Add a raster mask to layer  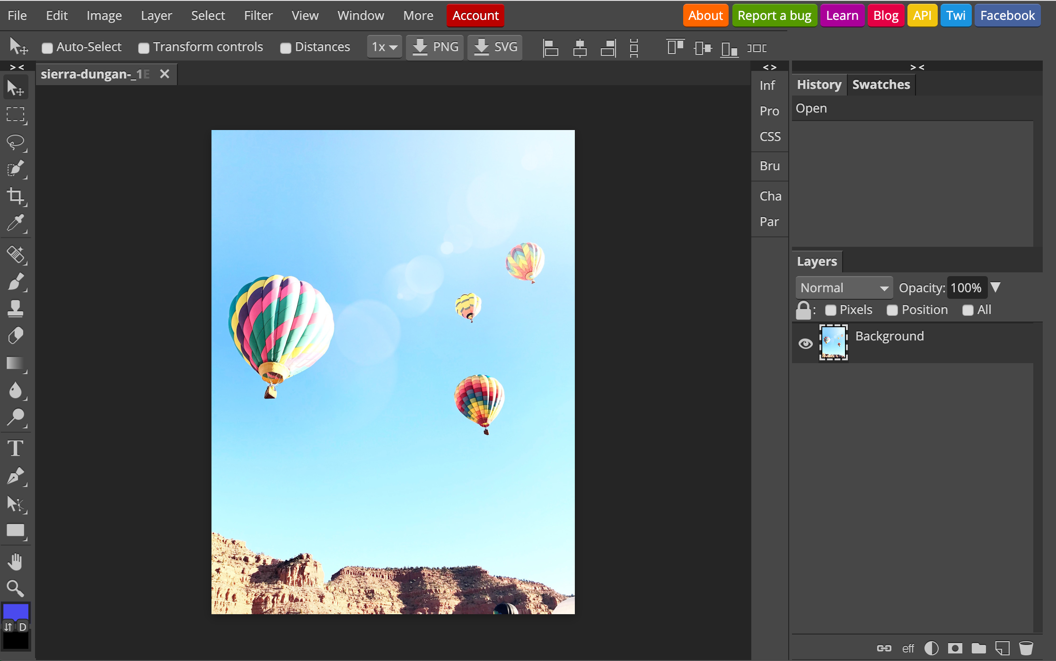tap(955, 648)
